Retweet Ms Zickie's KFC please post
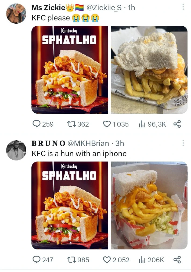The image size is (191, 272). pos(78,124)
